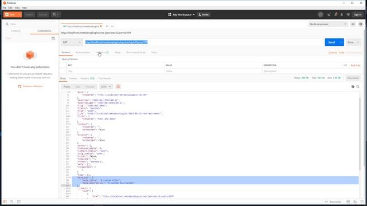This screenshot has height=206, width=367.
Task: Select the Pre-request Script tab
Action: click(x=136, y=53)
